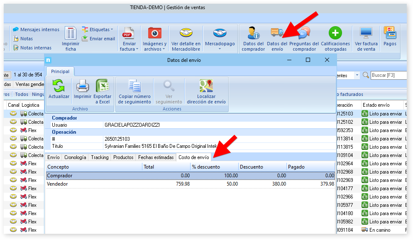Open Datos del comprador

[x=253, y=34]
